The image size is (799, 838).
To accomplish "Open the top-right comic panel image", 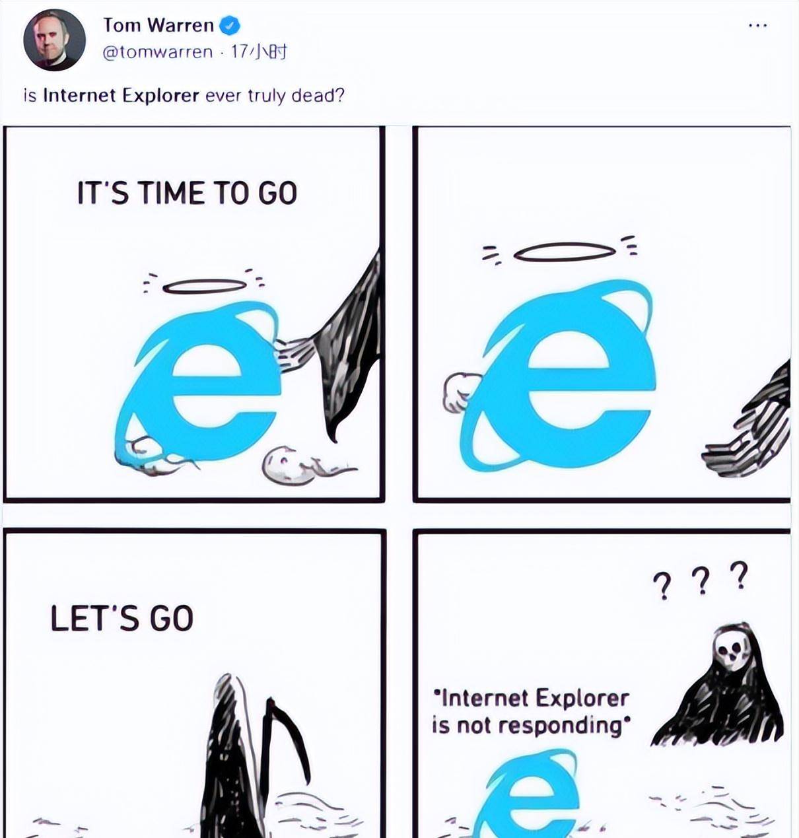I will click(602, 314).
